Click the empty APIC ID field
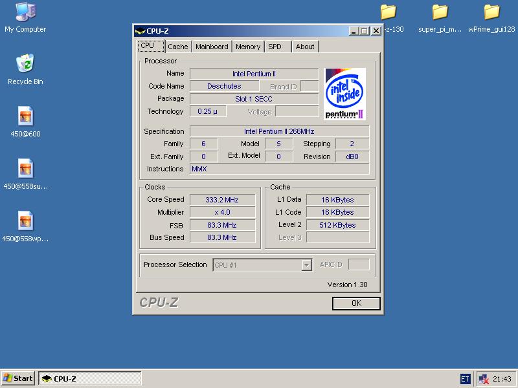 click(x=359, y=264)
